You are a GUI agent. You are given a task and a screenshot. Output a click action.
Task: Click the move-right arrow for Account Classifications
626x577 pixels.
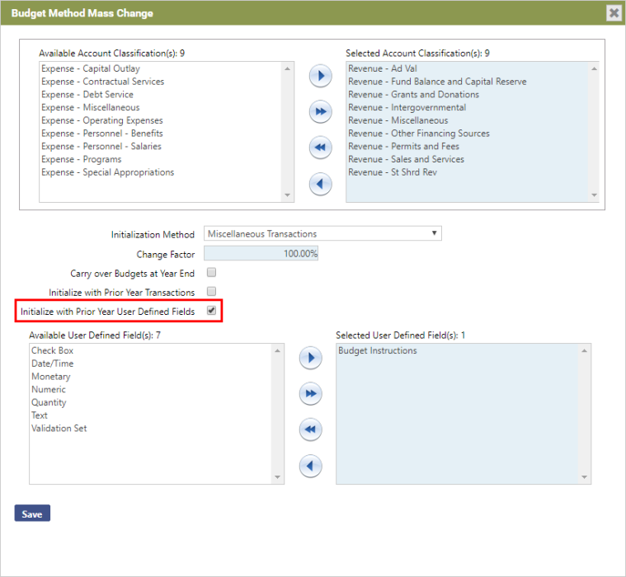tap(320, 76)
